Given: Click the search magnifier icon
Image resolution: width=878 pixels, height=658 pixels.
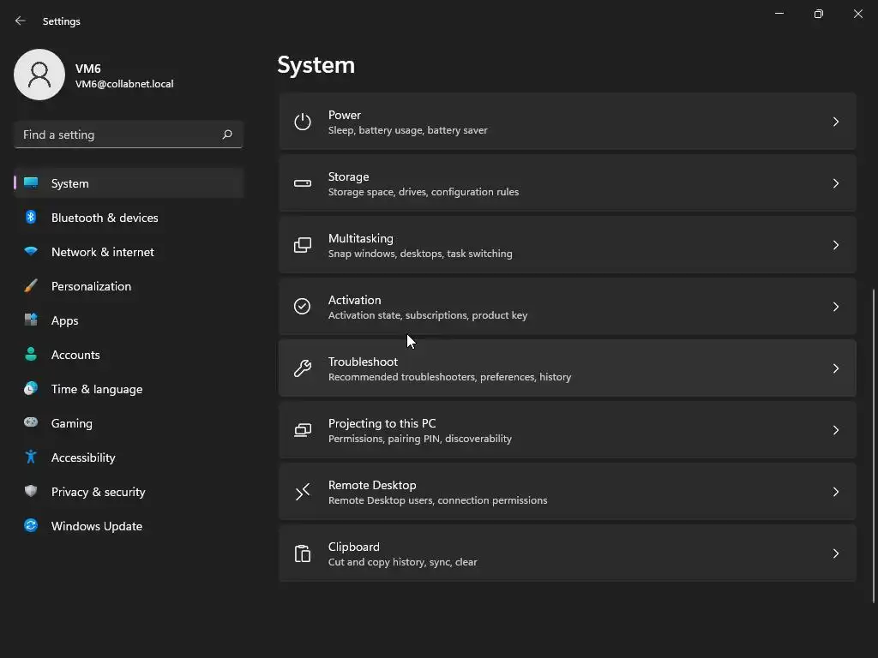Looking at the screenshot, I should [227, 135].
